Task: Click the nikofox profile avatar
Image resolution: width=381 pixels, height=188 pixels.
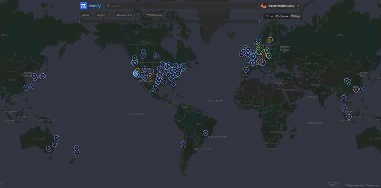Action: point(264,6)
